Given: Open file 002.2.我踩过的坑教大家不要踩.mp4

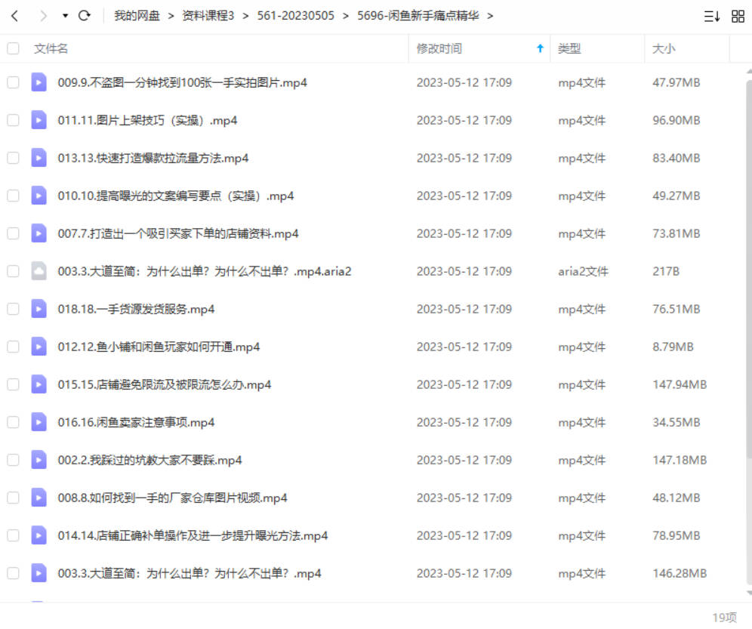Looking at the screenshot, I should pos(149,460).
